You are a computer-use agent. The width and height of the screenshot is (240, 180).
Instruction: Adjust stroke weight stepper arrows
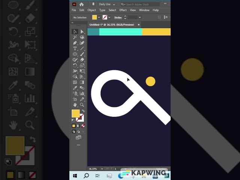(125, 17)
